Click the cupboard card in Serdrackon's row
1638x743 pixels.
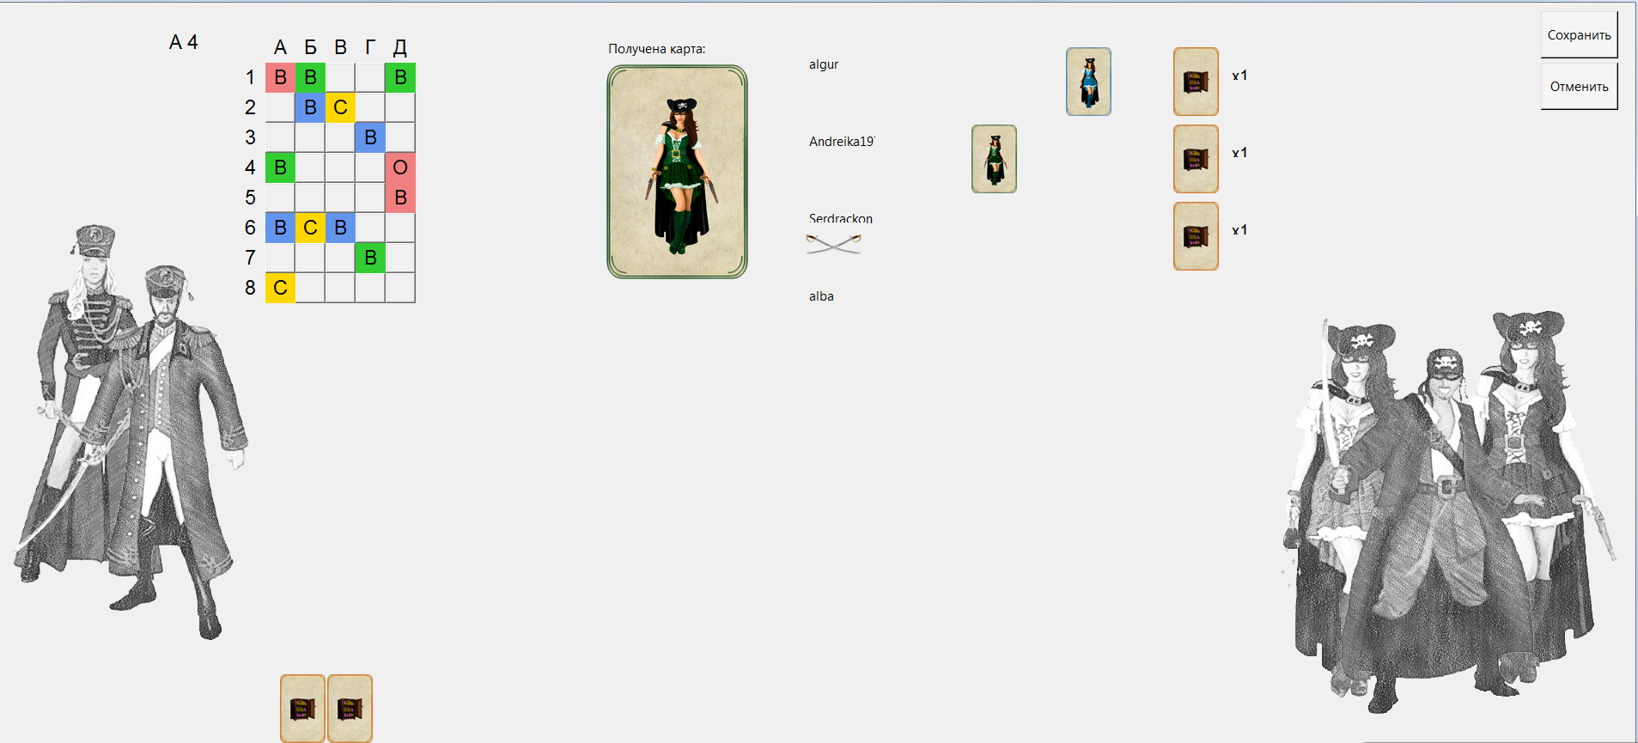coord(1196,236)
